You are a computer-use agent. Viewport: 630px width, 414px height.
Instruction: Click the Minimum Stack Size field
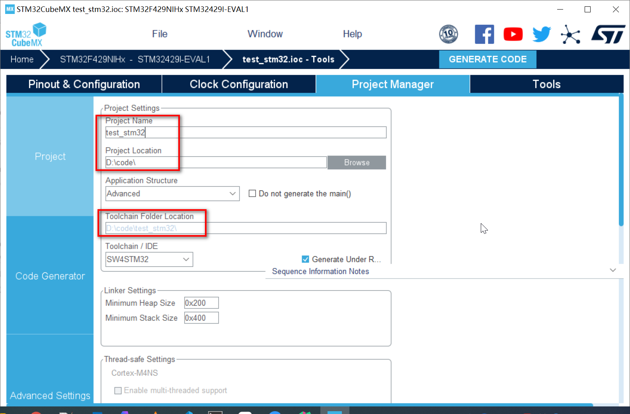pyautogui.click(x=201, y=318)
